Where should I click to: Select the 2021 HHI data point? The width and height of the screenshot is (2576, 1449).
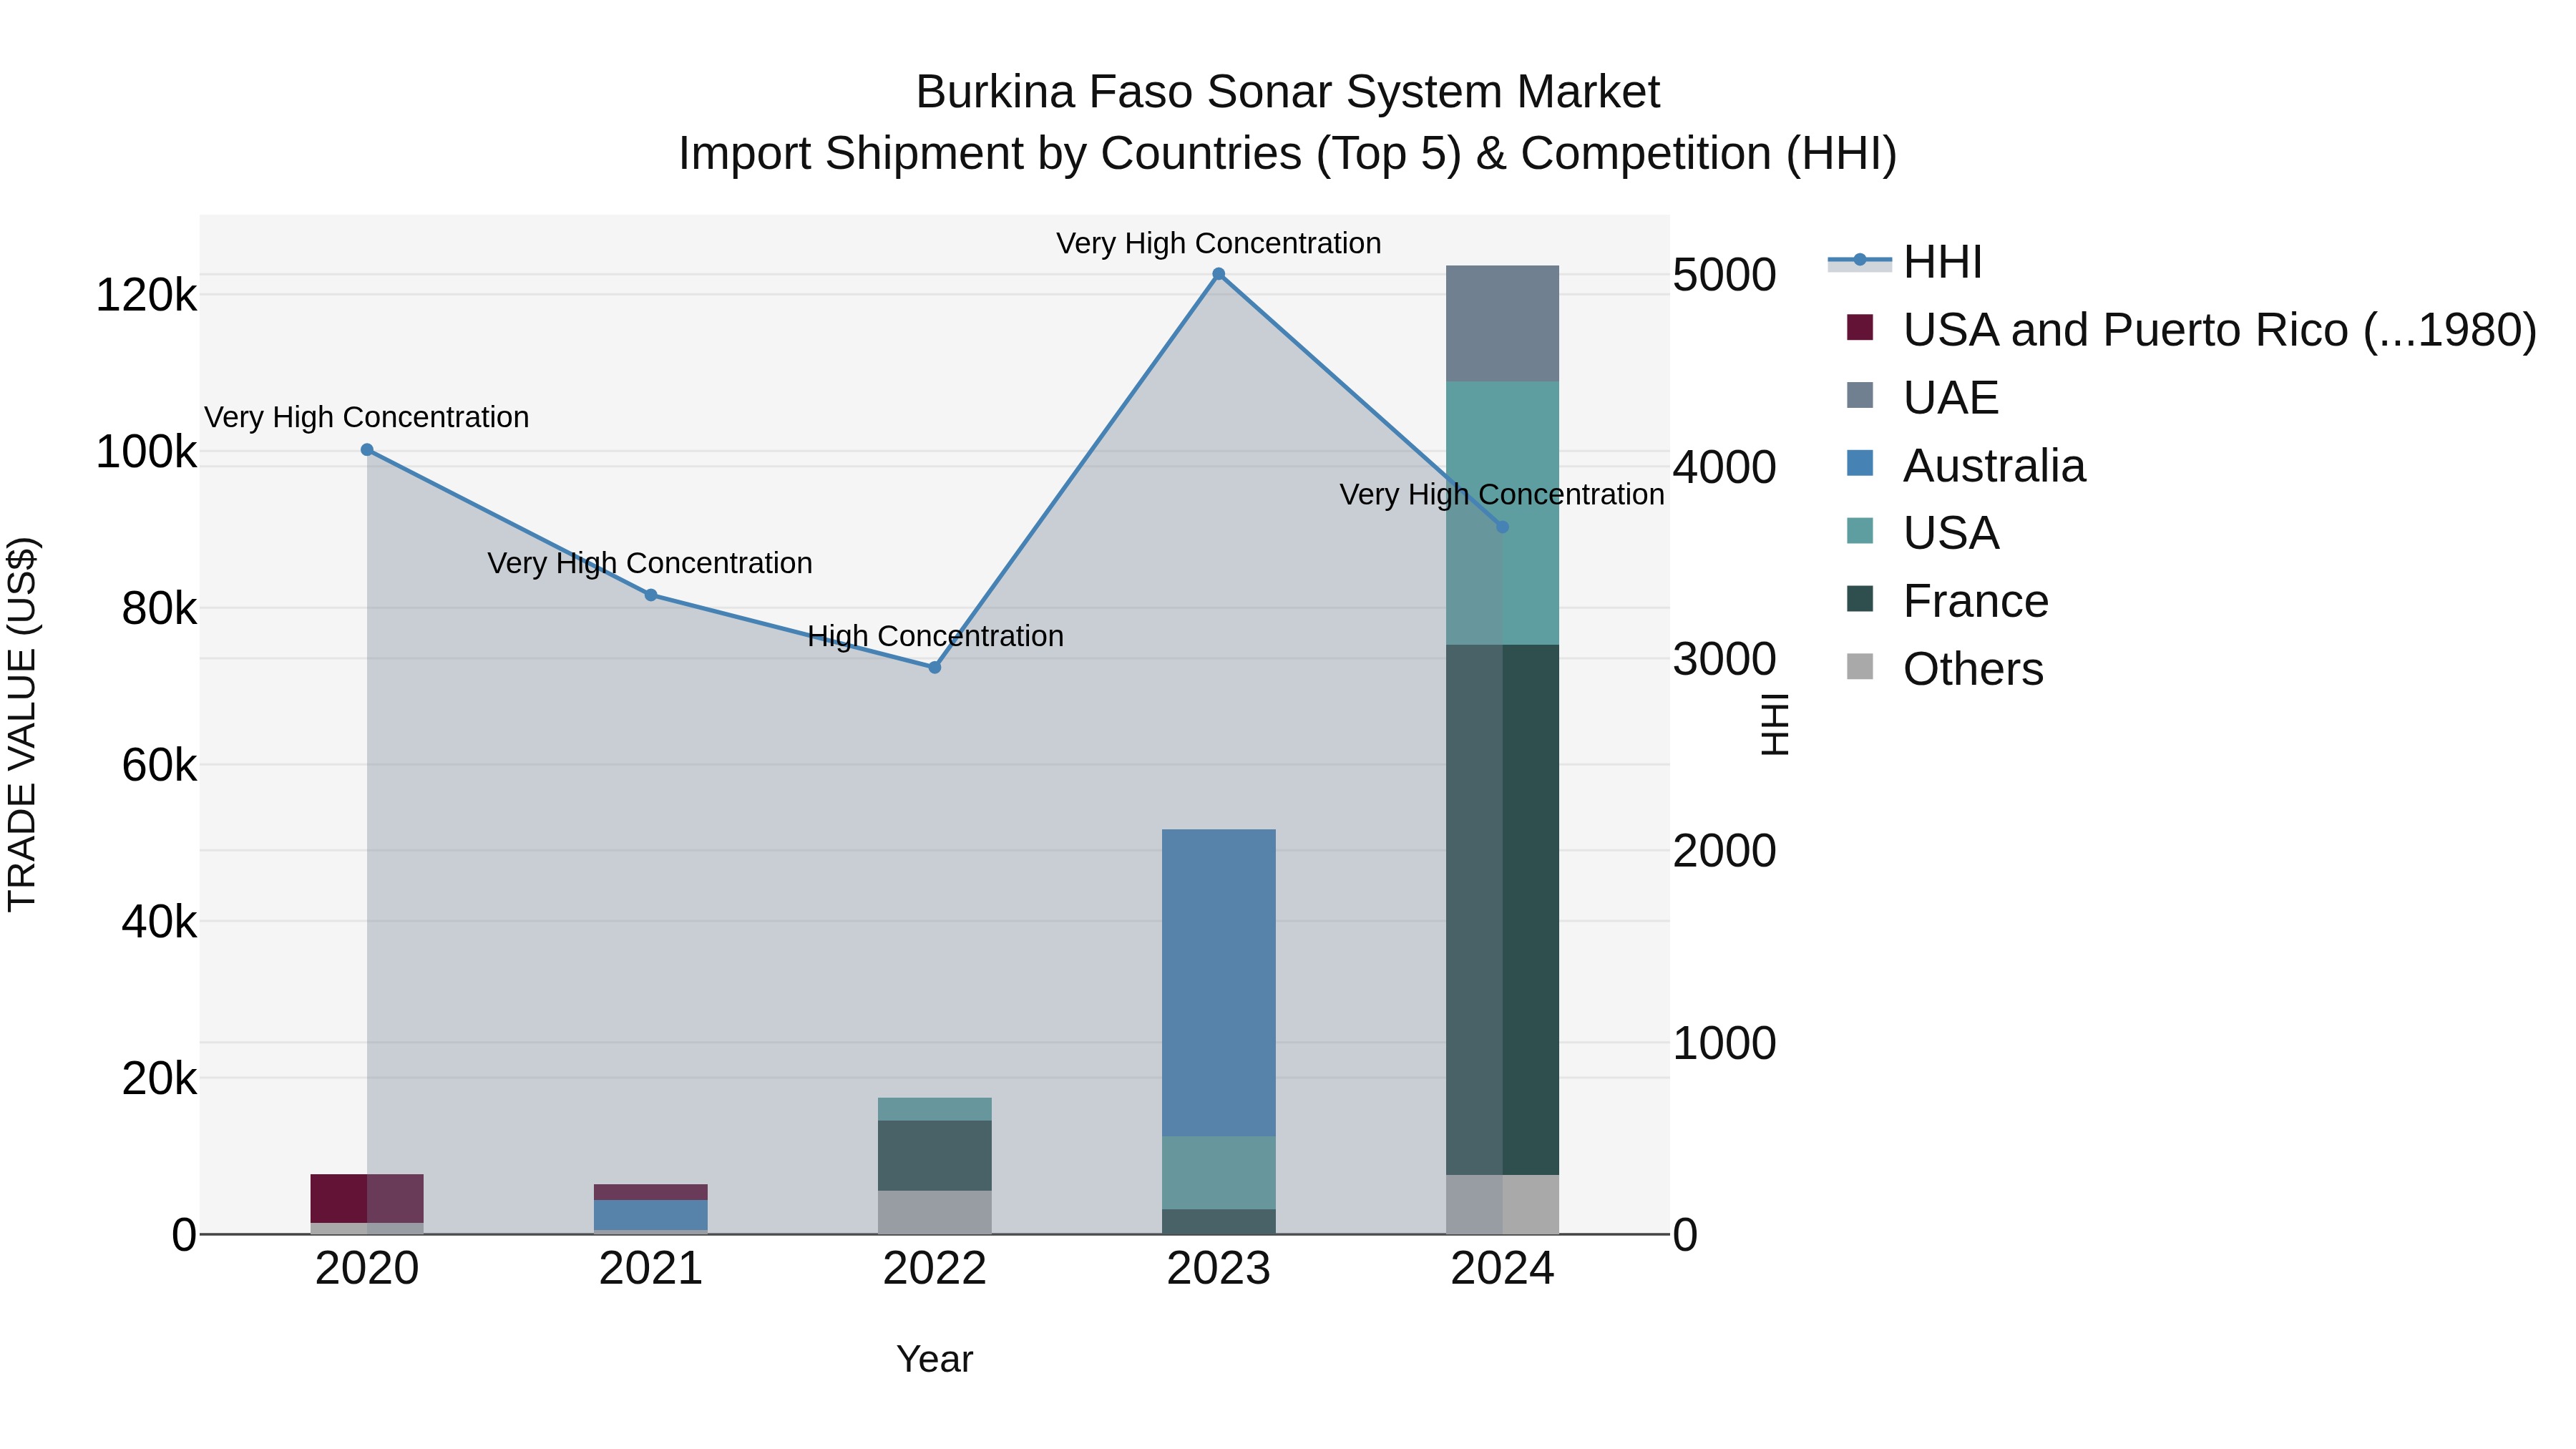651,595
